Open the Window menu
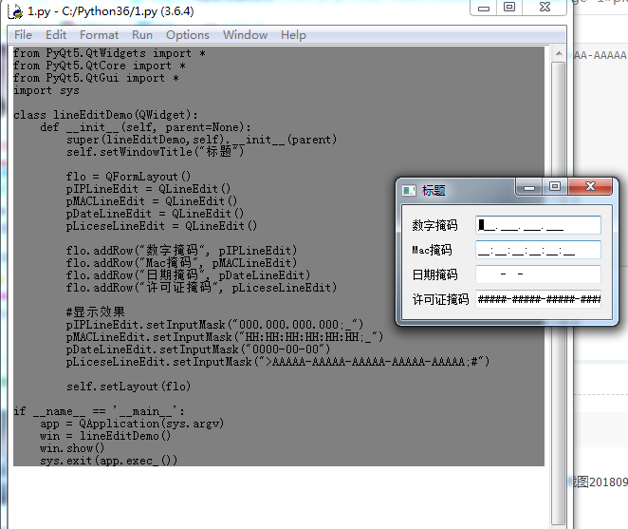 tap(245, 35)
